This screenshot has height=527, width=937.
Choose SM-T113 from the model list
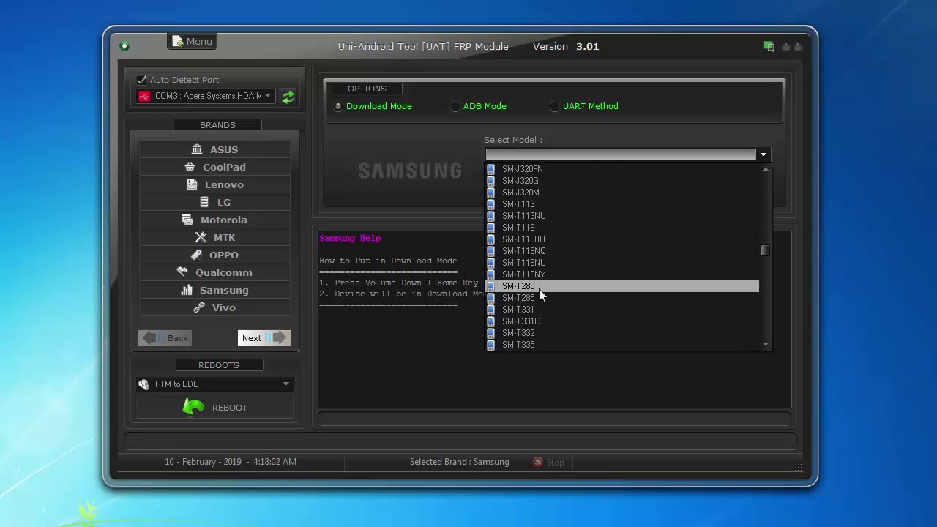click(621, 204)
